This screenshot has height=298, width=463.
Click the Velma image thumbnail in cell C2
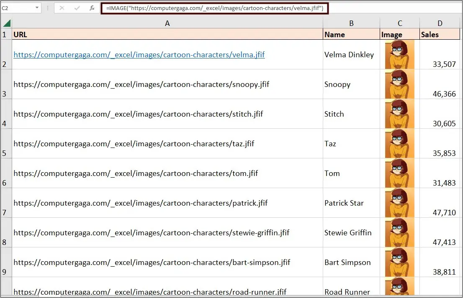(399, 54)
